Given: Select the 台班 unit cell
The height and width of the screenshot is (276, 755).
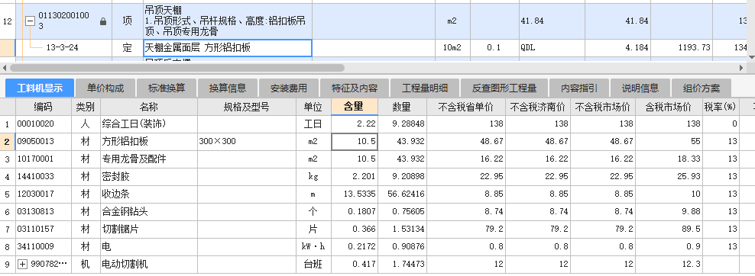Looking at the screenshot, I should (313, 264).
